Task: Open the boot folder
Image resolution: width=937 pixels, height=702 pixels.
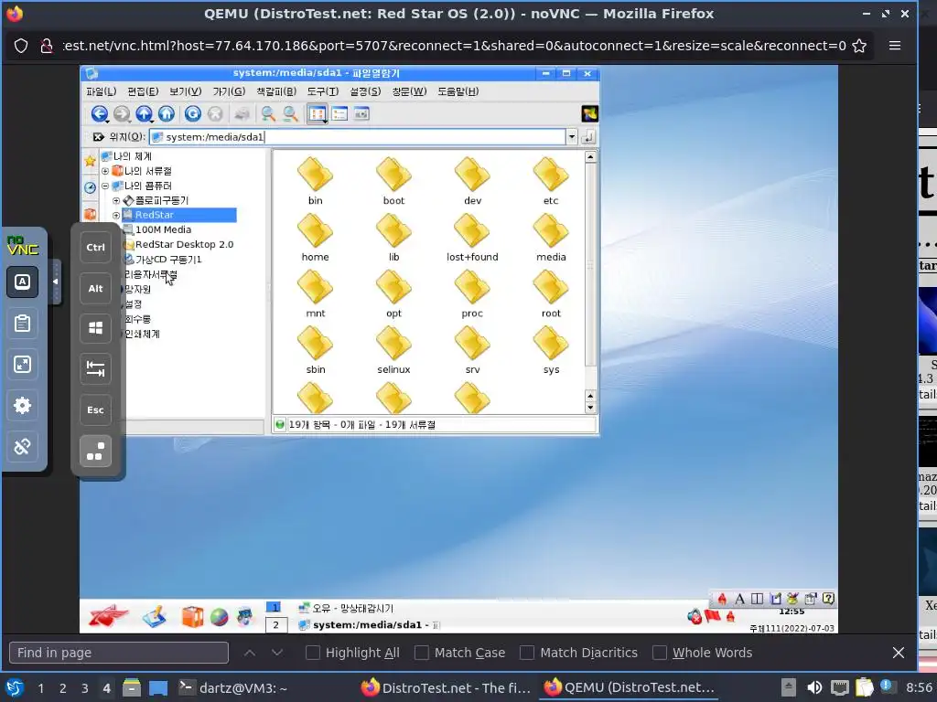Action: click(393, 182)
